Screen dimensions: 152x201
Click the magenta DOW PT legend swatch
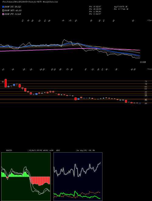(x=3, y=14)
